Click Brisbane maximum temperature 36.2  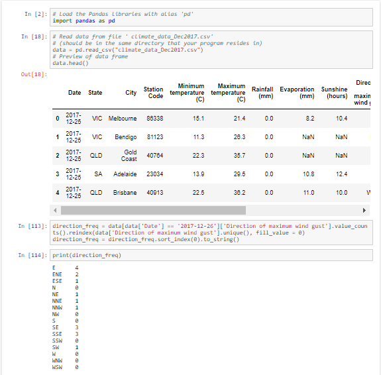click(239, 193)
